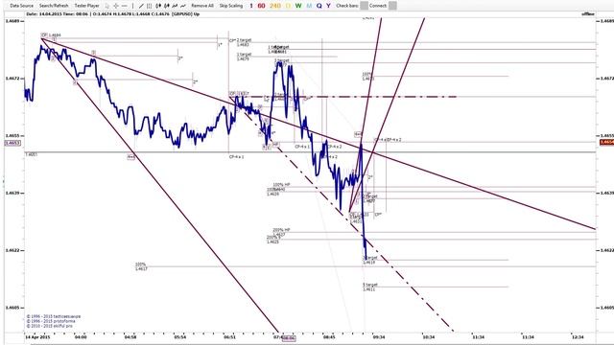Image resolution: width=614 pixels, height=345 pixels.
Task: Click the 200% HP level label
Action: point(281,230)
